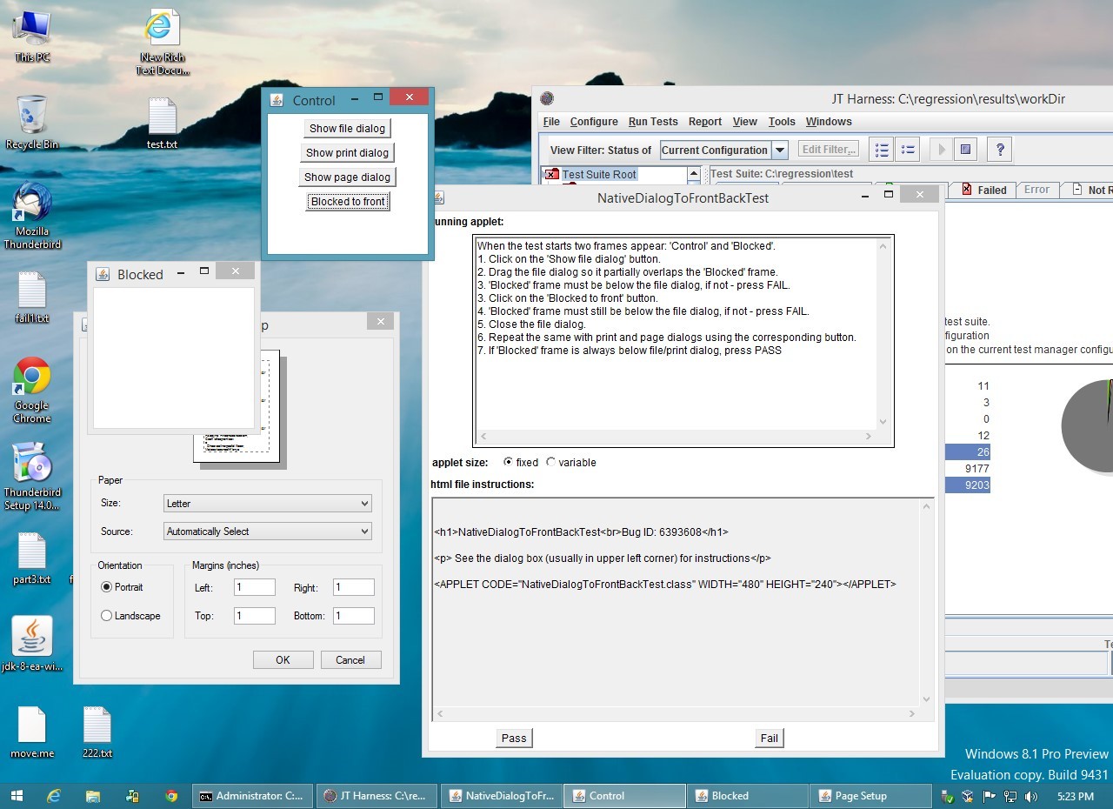The width and height of the screenshot is (1113, 809).
Task: Open the Current Configuration view filter dropdown
Action: point(780,150)
